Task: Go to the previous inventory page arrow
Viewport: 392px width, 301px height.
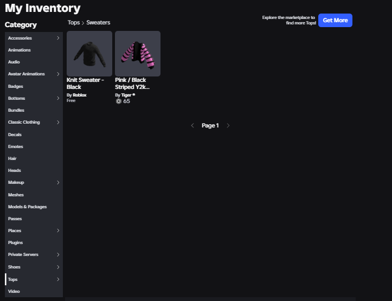Action: pos(192,125)
